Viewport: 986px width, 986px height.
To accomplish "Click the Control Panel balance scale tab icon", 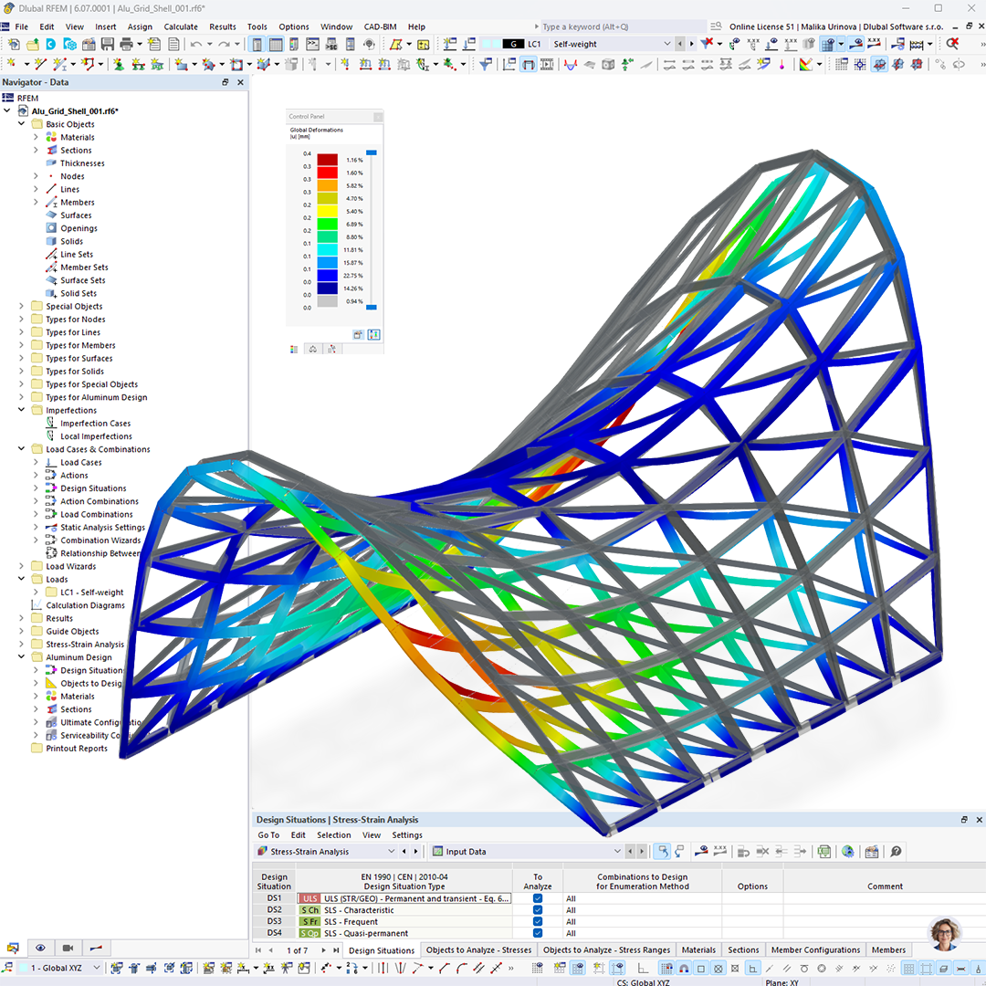I will pyautogui.click(x=312, y=349).
